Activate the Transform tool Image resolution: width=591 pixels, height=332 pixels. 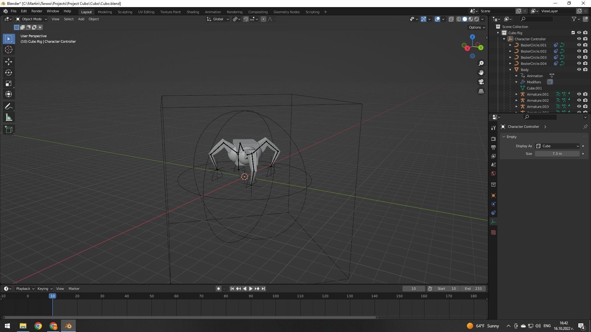coord(9,94)
